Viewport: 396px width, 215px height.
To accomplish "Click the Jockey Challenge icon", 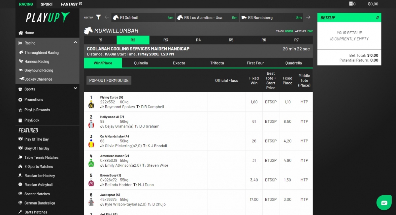I will (x=22, y=79).
